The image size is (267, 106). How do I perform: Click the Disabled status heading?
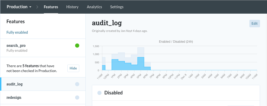click(113, 93)
